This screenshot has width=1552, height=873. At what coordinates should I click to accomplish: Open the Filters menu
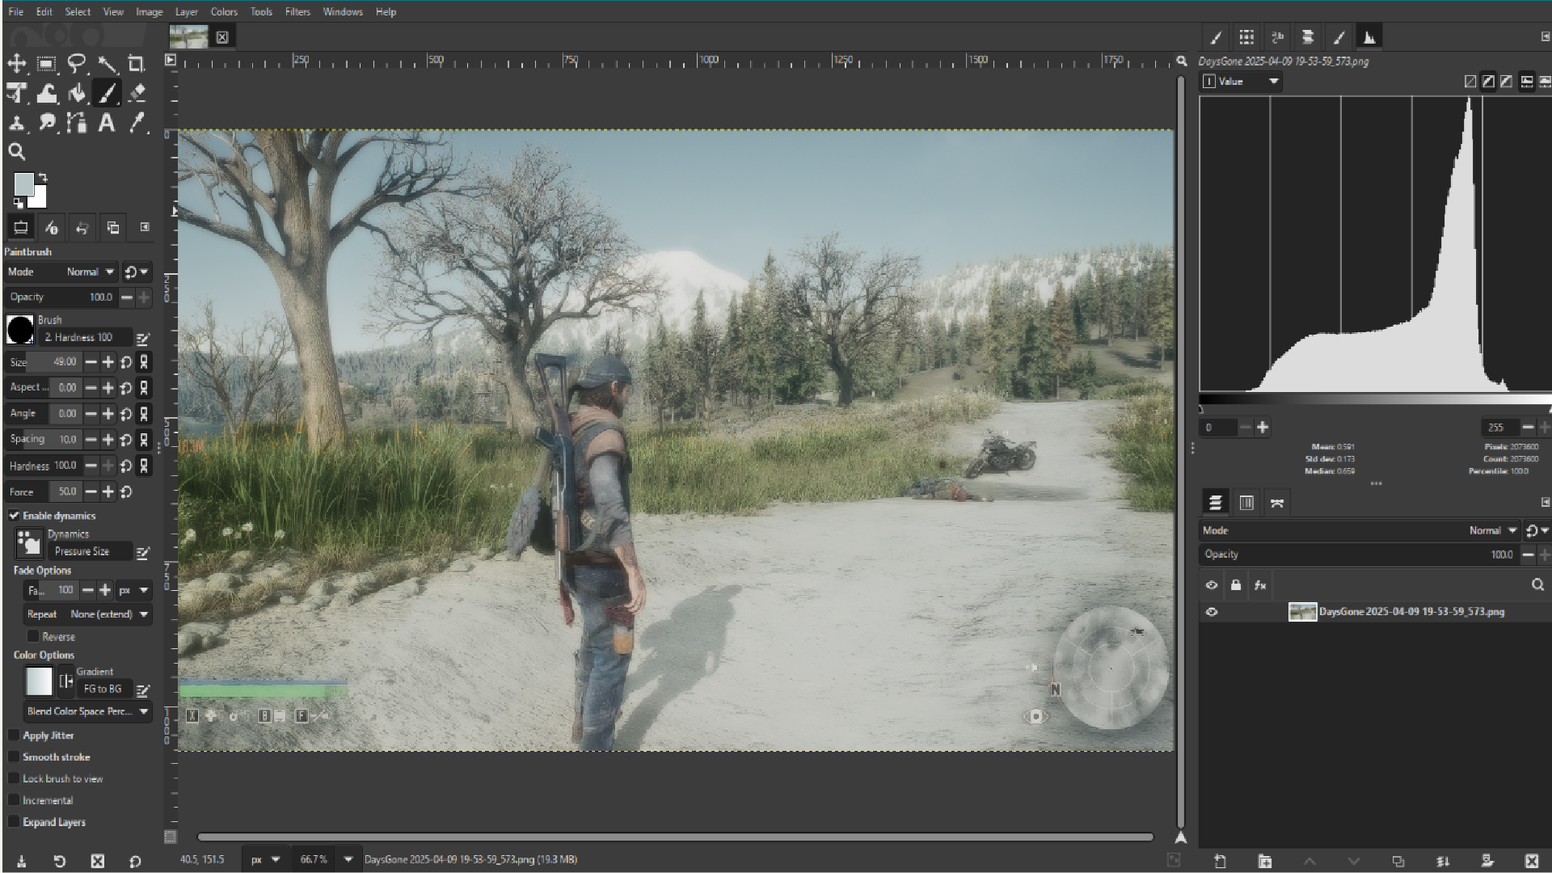pyautogui.click(x=297, y=11)
